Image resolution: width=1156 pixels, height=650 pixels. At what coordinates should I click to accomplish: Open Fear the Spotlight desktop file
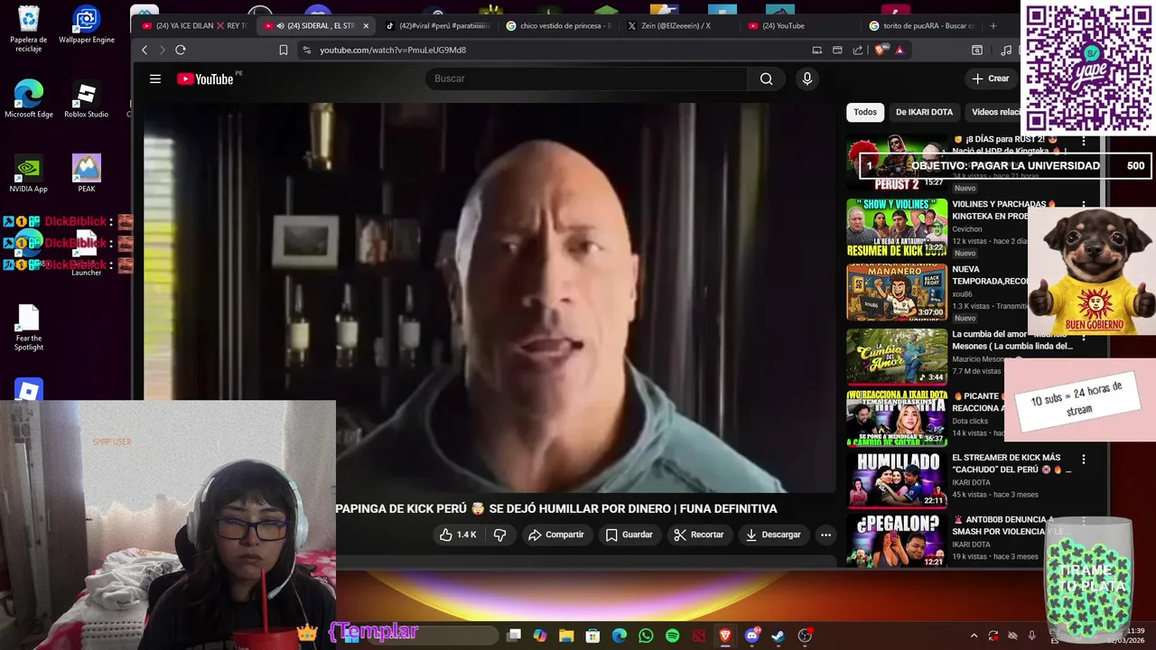click(29, 328)
